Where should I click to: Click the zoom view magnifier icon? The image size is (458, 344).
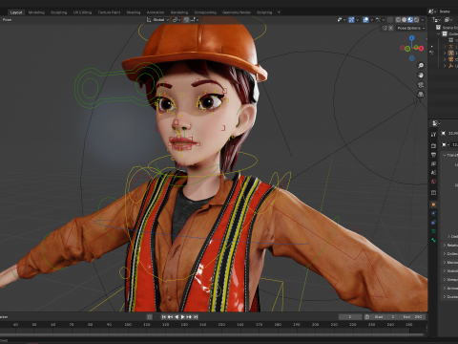pos(421,66)
